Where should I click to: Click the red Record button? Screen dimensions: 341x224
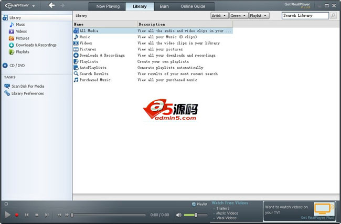pos(17,215)
